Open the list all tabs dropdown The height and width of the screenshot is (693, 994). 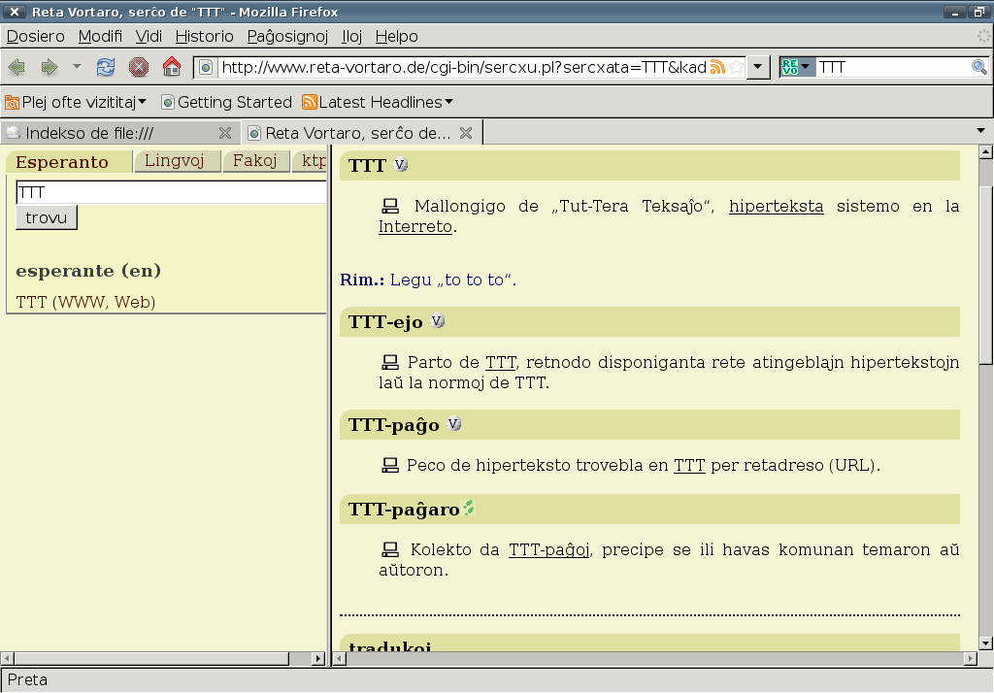980,131
